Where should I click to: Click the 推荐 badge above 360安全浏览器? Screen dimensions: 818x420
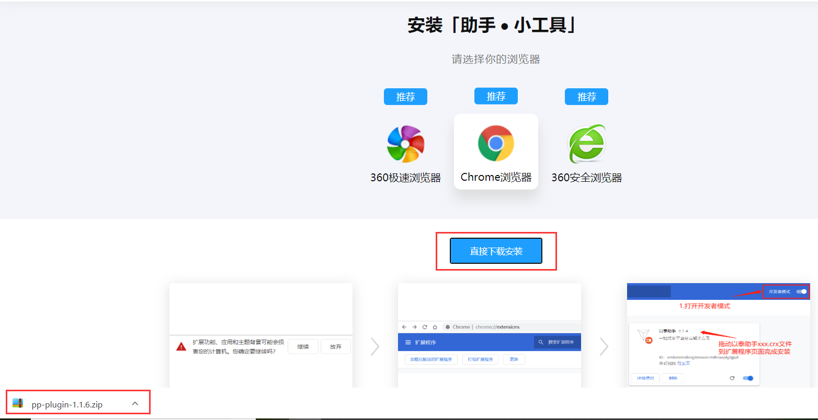click(x=586, y=97)
